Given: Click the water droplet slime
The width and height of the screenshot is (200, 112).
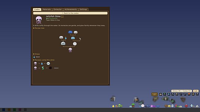Looking at the screenshot, I should coord(172,106).
